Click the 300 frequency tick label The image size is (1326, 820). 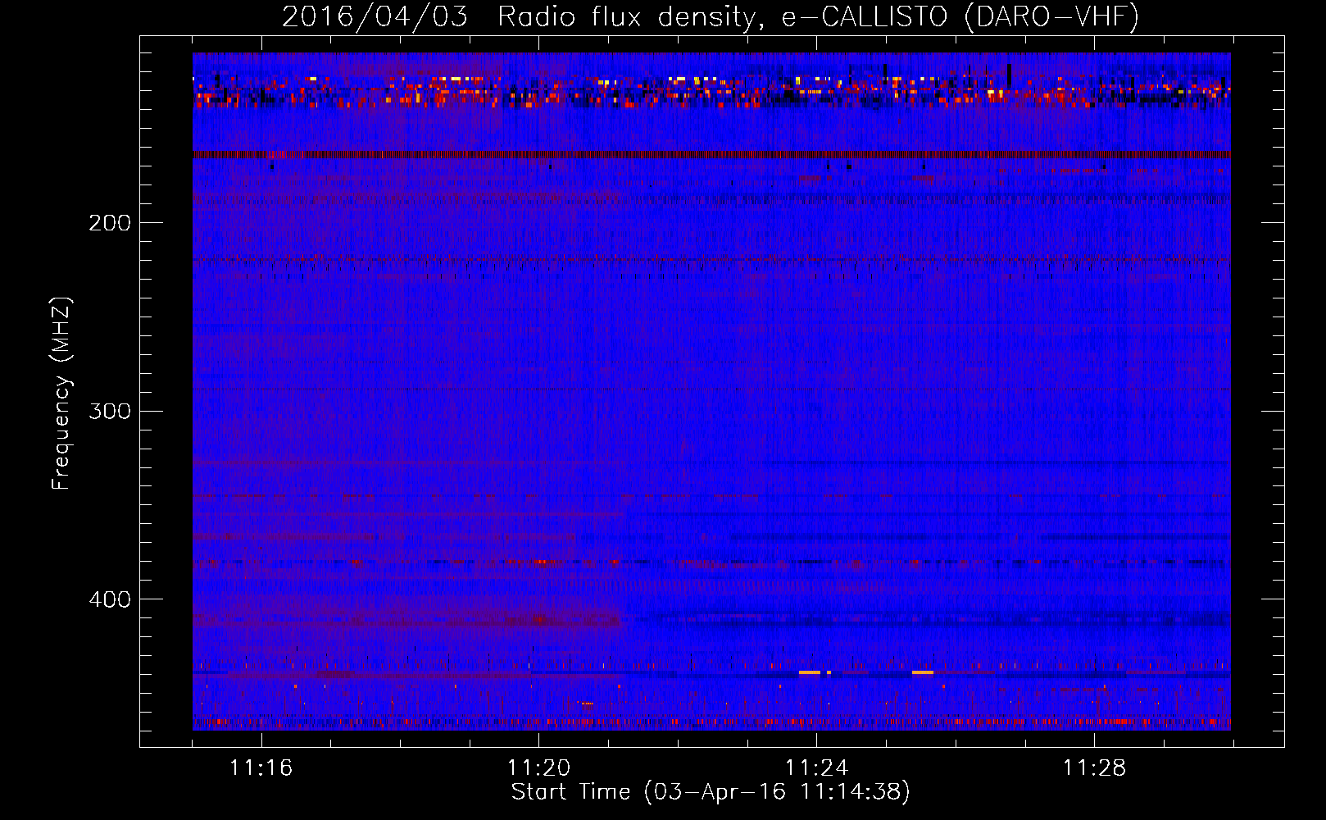coord(110,411)
